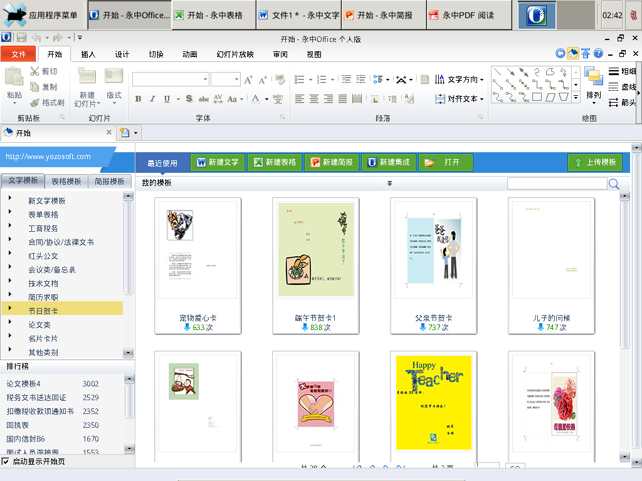Viewport: 642px width, 481px height.
Task: Select the rectangle shape in drawing gallery
Action: pyautogui.click(x=537, y=97)
